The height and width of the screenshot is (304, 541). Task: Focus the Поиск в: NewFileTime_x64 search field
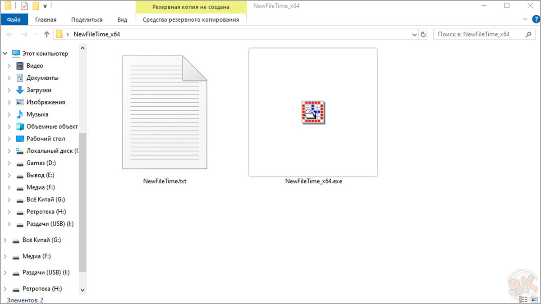(485, 34)
